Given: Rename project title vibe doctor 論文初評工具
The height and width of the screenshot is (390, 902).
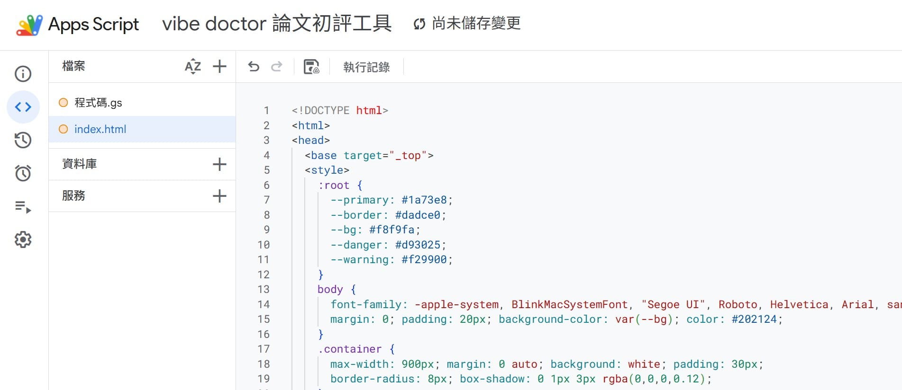Looking at the screenshot, I should 277,24.
